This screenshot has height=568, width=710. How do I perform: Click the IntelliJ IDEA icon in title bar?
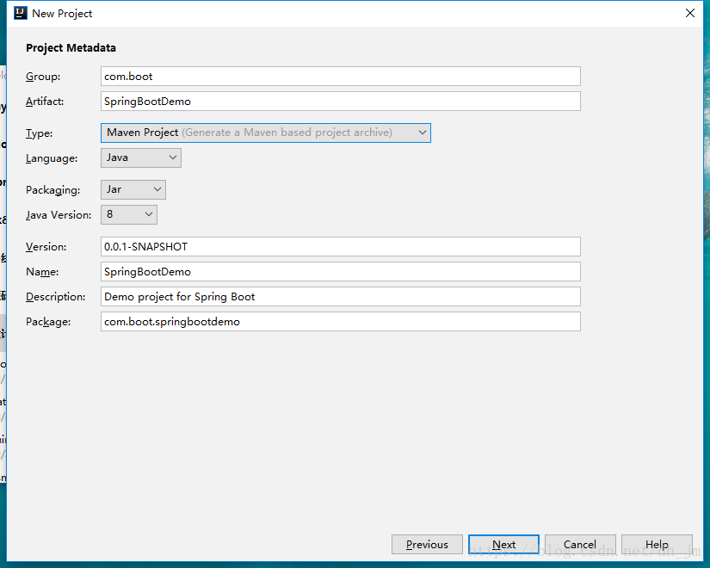coord(21,13)
